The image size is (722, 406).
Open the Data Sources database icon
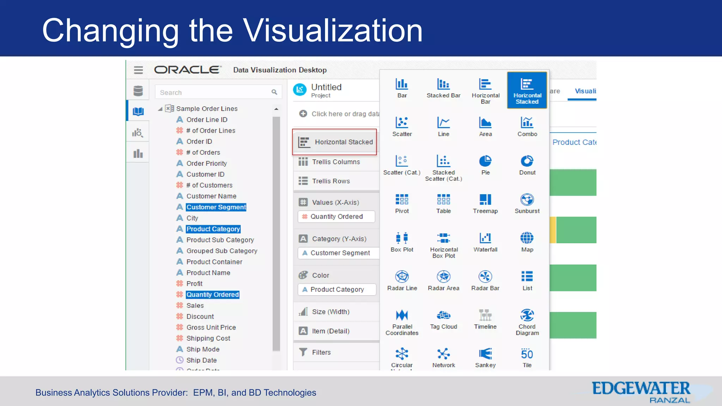click(x=138, y=91)
